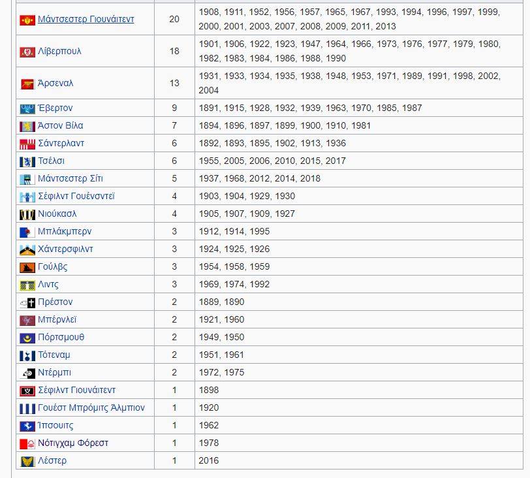Click the Μάντσεστερ Σίτι flag icon
The height and width of the screenshot is (478, 530).
[27, 179]
